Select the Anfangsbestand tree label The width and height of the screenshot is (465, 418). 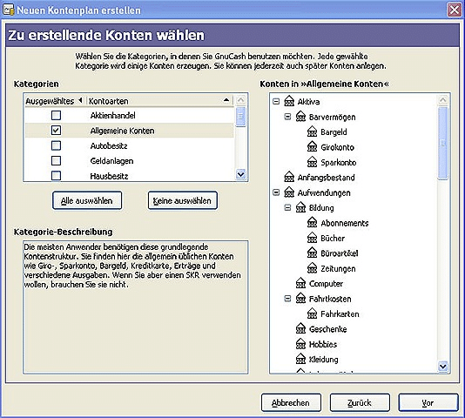coord(327,178)
